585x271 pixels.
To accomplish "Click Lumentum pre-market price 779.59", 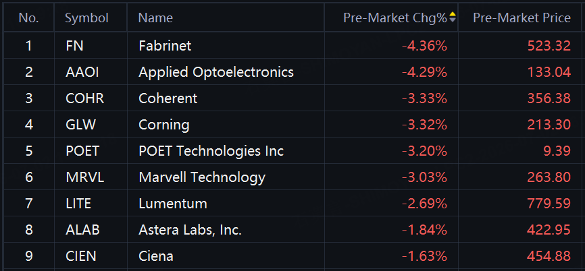I will click(549, 204).
